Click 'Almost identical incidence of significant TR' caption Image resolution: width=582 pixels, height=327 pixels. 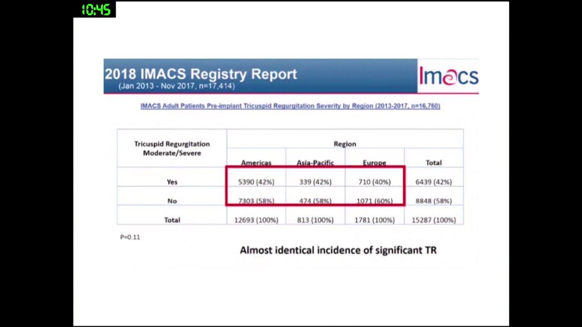point(338,250)
